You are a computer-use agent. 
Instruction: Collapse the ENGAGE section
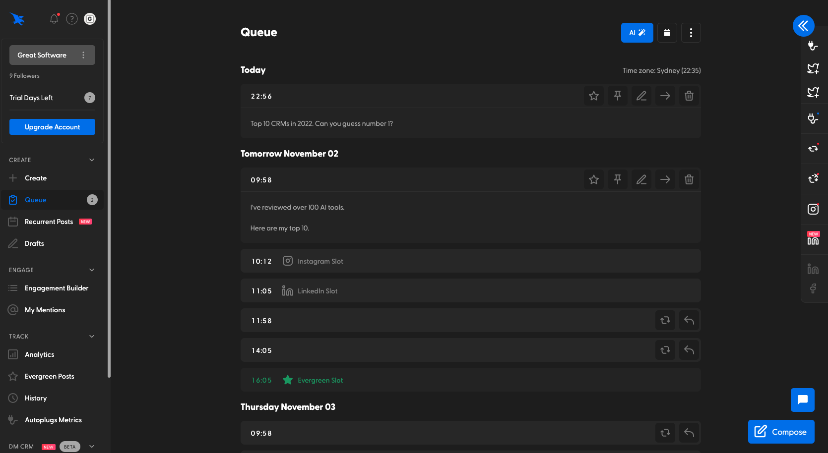click(x=91, y=270)
